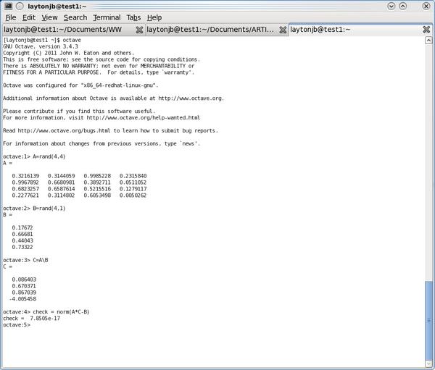The width and height of the screenshot is (435, 370).
Task: Open the View menu
Action: (49, 17)
